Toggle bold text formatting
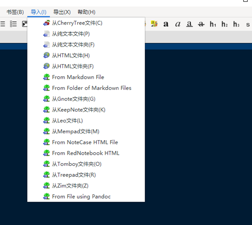The width and height of the screenshot is (252, 225). click(166, 24)
